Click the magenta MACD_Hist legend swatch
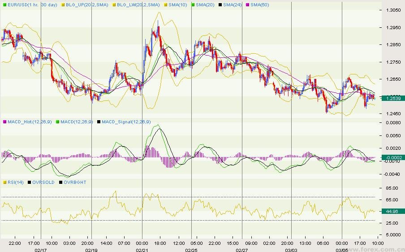Image resolution: width=405 pixels, height=252 pixels. click(4, 122)
